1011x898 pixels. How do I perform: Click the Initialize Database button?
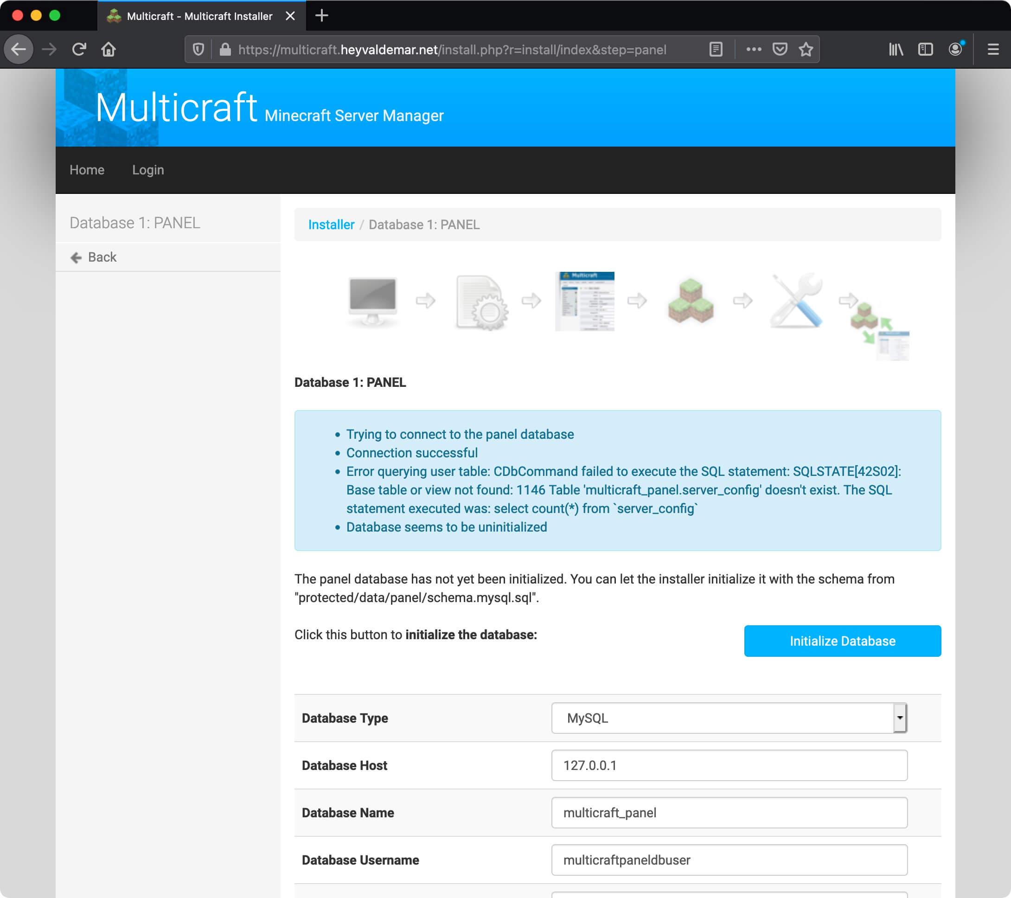point(842,641)
